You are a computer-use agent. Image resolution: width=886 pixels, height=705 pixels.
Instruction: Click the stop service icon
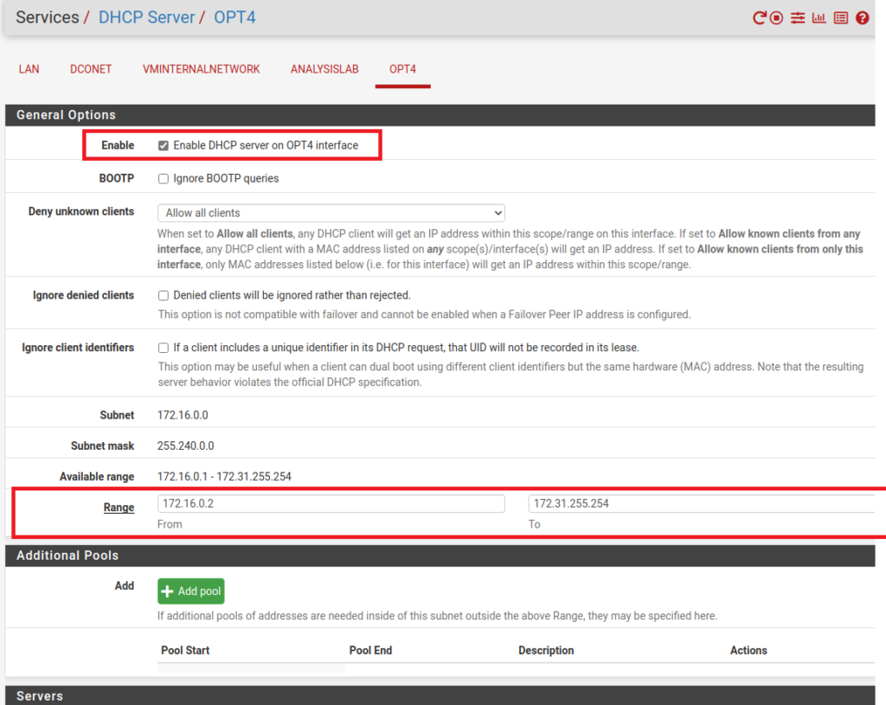[x=777, y=17]
